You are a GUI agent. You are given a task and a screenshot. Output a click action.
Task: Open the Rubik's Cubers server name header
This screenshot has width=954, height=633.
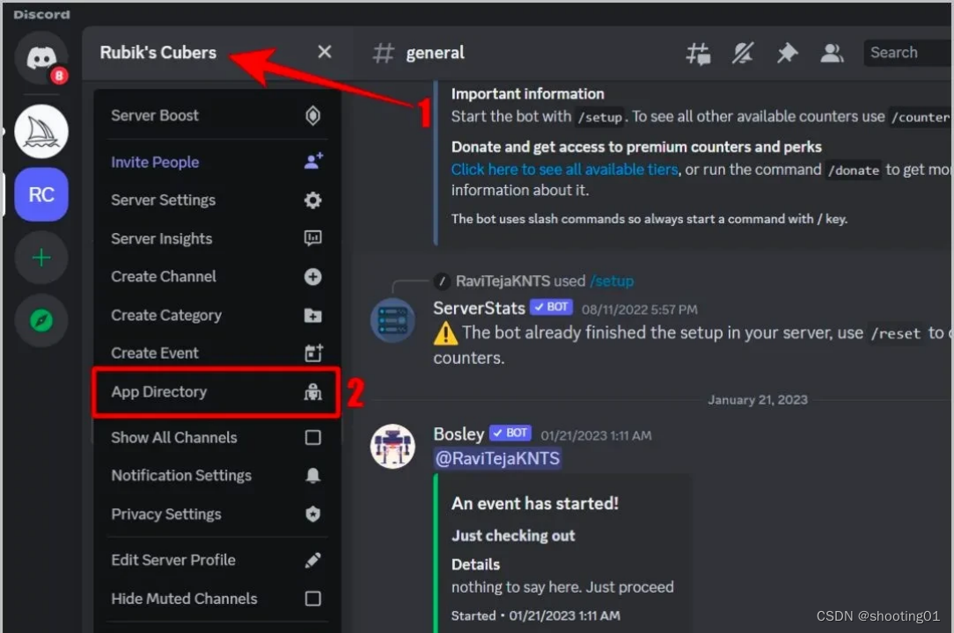coord(158,52)
